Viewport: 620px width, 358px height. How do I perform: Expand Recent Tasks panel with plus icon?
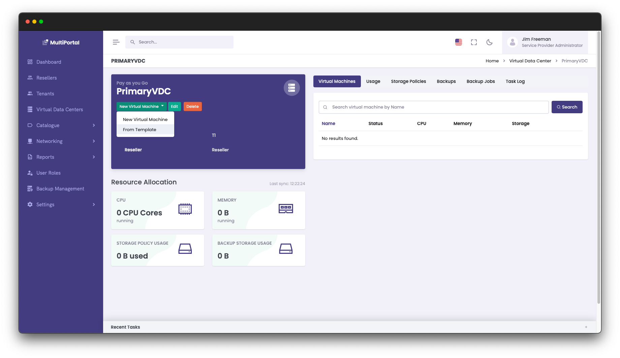[x=586, y=327]
